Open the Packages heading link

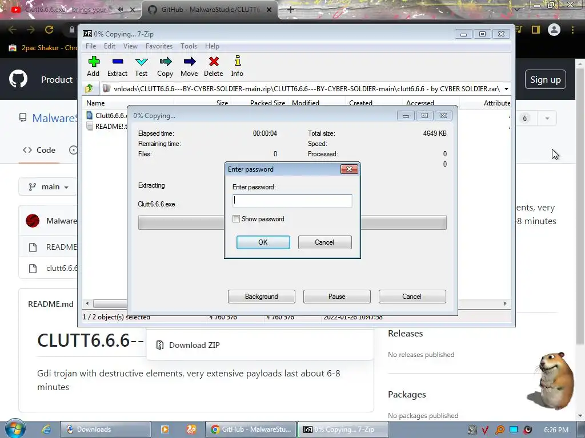point(407,395)
